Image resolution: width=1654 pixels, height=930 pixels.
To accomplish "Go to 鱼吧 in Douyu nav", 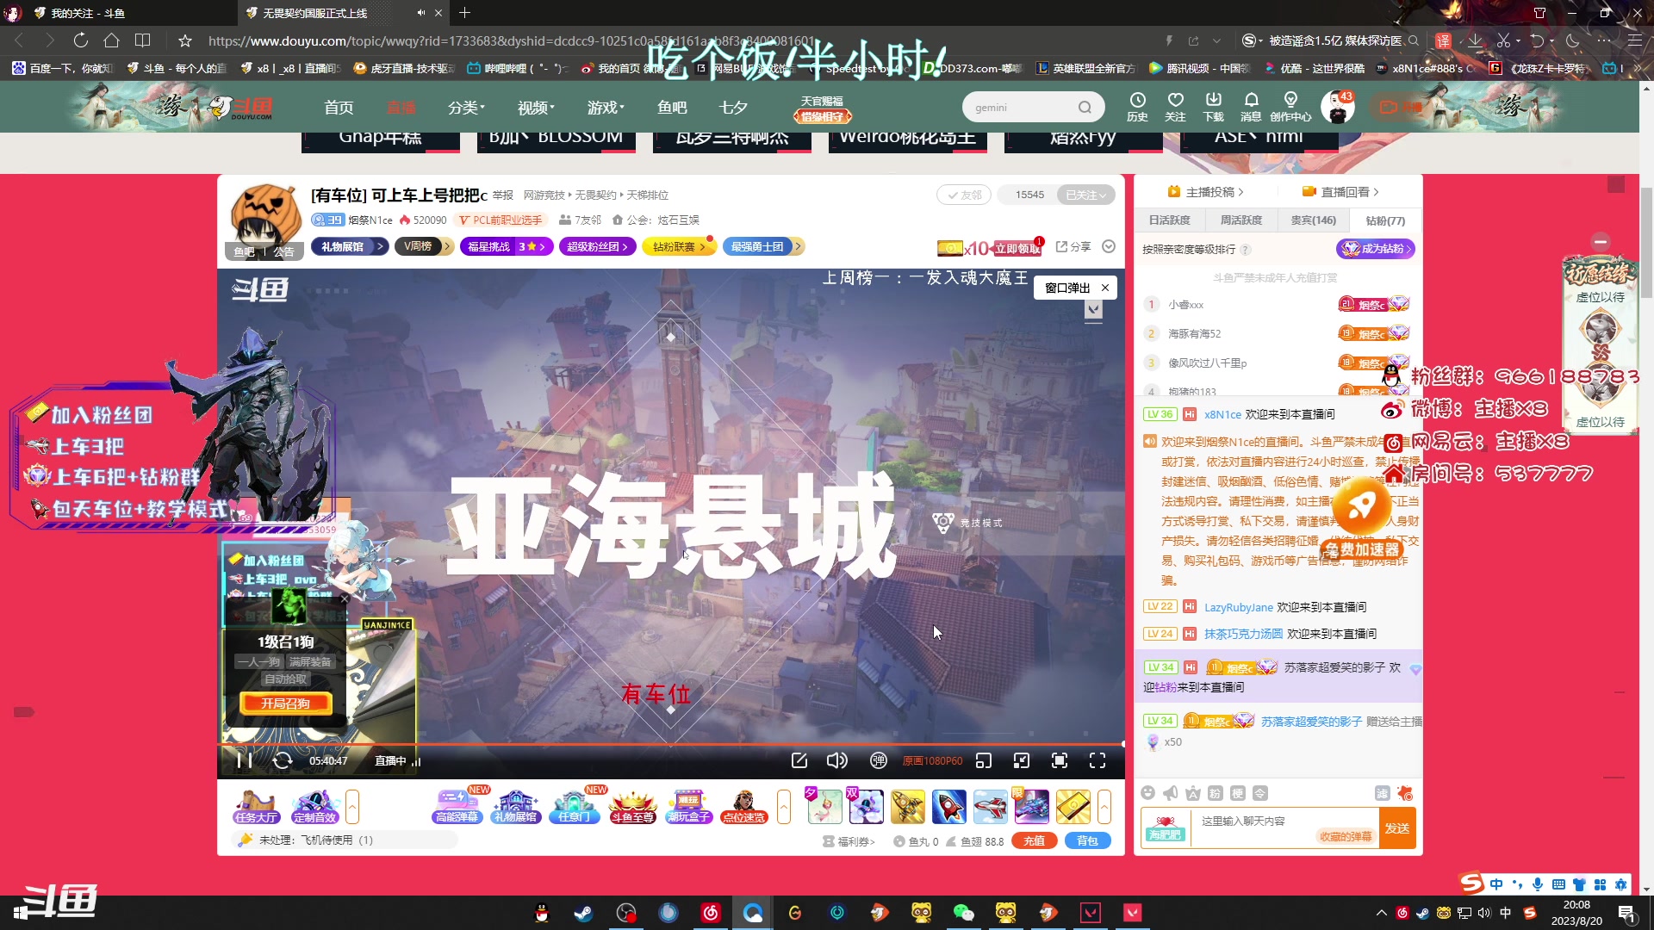I will click(672, 108).
